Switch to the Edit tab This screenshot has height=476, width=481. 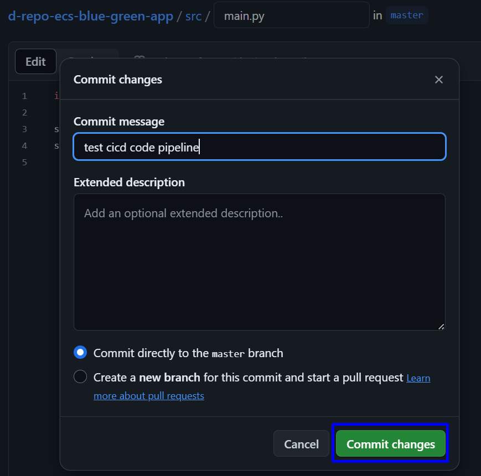[35, 61]
